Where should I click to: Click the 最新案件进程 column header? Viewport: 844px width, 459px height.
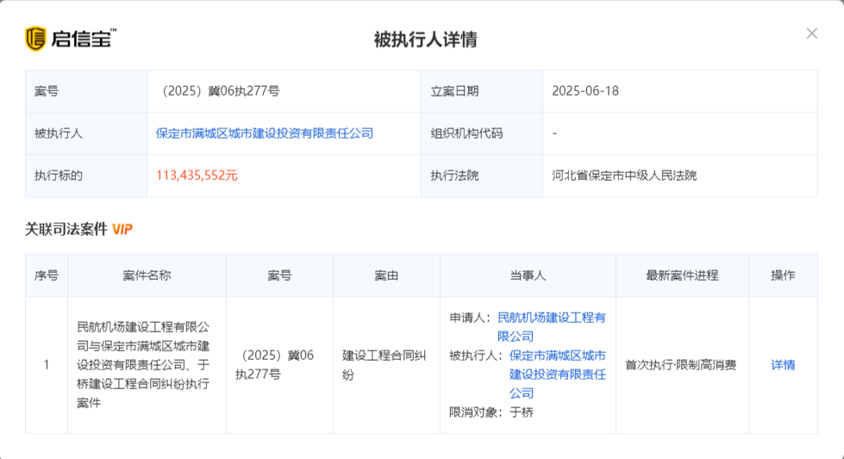pos(682,276)
